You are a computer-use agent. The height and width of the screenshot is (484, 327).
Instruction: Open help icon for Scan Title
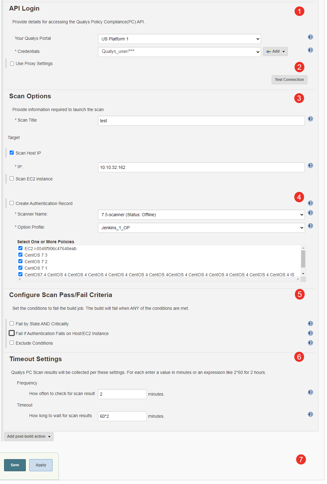click(x=310, y=119)
